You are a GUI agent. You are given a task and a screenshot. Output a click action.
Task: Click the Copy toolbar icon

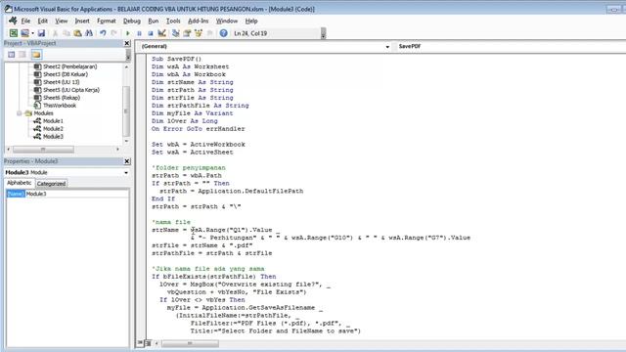tap(67, 33)
